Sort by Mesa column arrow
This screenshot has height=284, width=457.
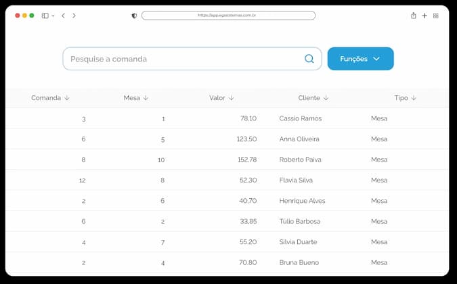(x=146, y=98)
